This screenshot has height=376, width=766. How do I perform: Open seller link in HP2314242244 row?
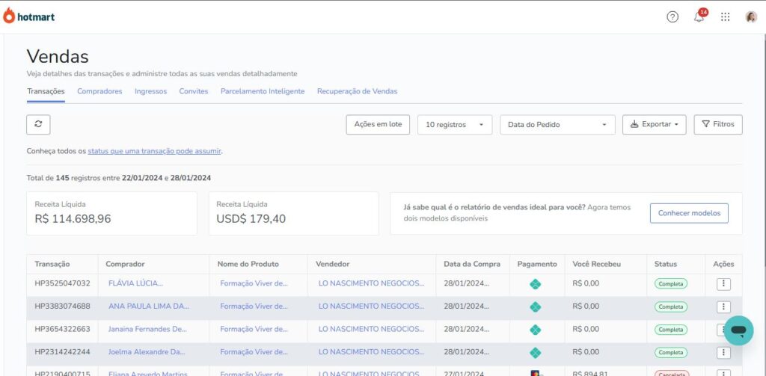pyautogui.click(x=371, y=351)
